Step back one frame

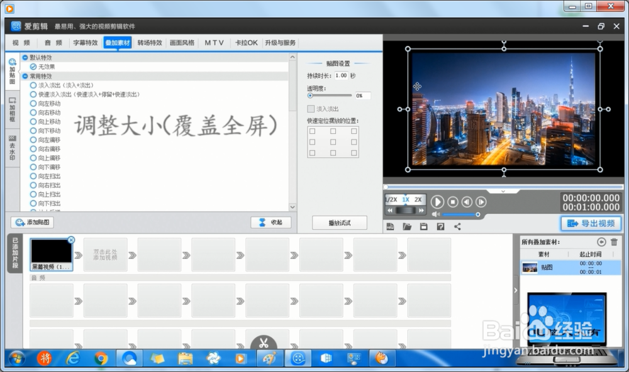(x=467, y=202)
